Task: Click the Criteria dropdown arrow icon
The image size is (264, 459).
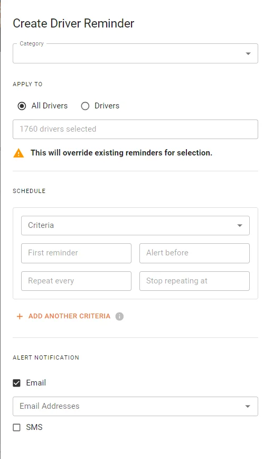Action: click(x=240, y=225)
